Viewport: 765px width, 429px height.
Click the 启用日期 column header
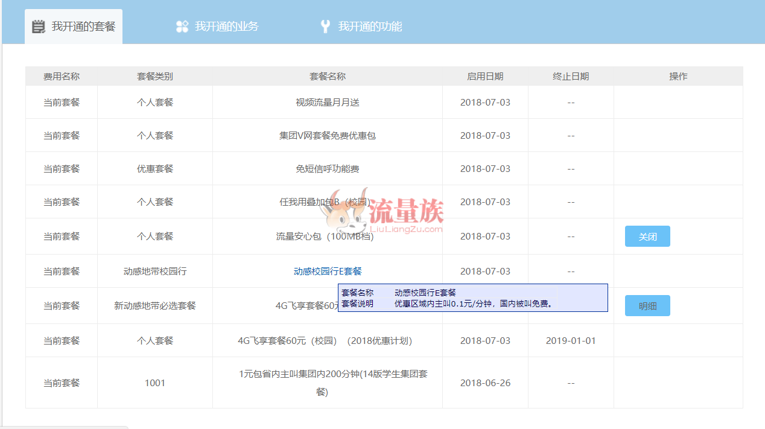pyautogui.click(x=485, y=77)
